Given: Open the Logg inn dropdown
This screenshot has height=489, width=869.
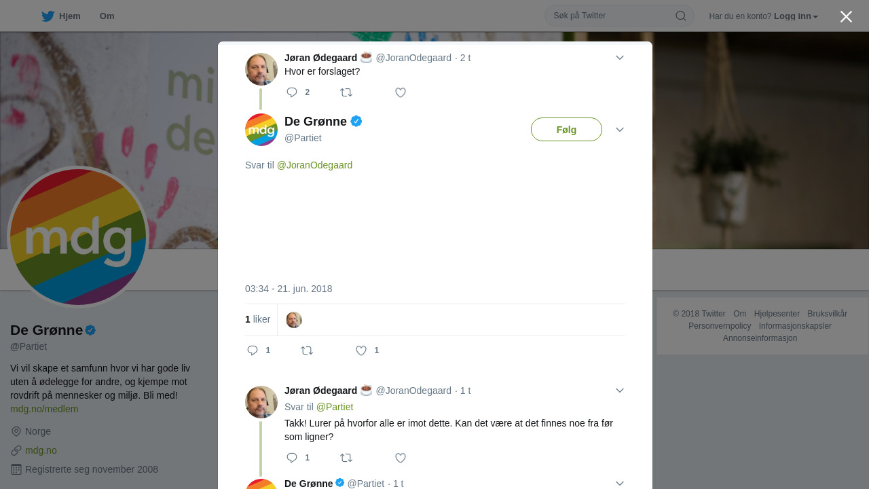Looking at the screenshot, I should [796, 16].
